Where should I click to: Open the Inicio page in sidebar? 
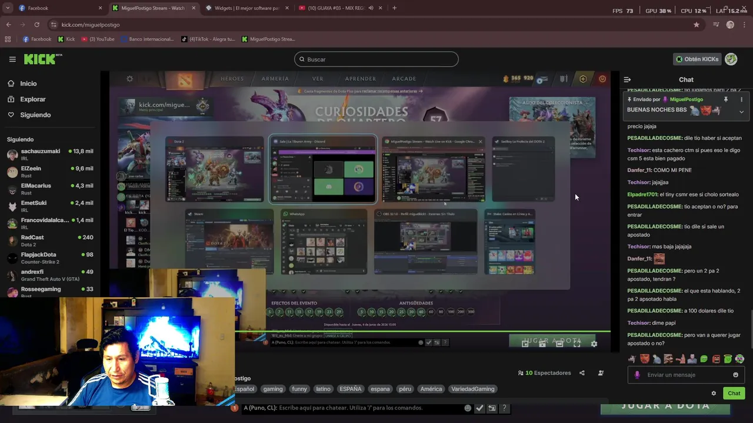coord(28,83)
